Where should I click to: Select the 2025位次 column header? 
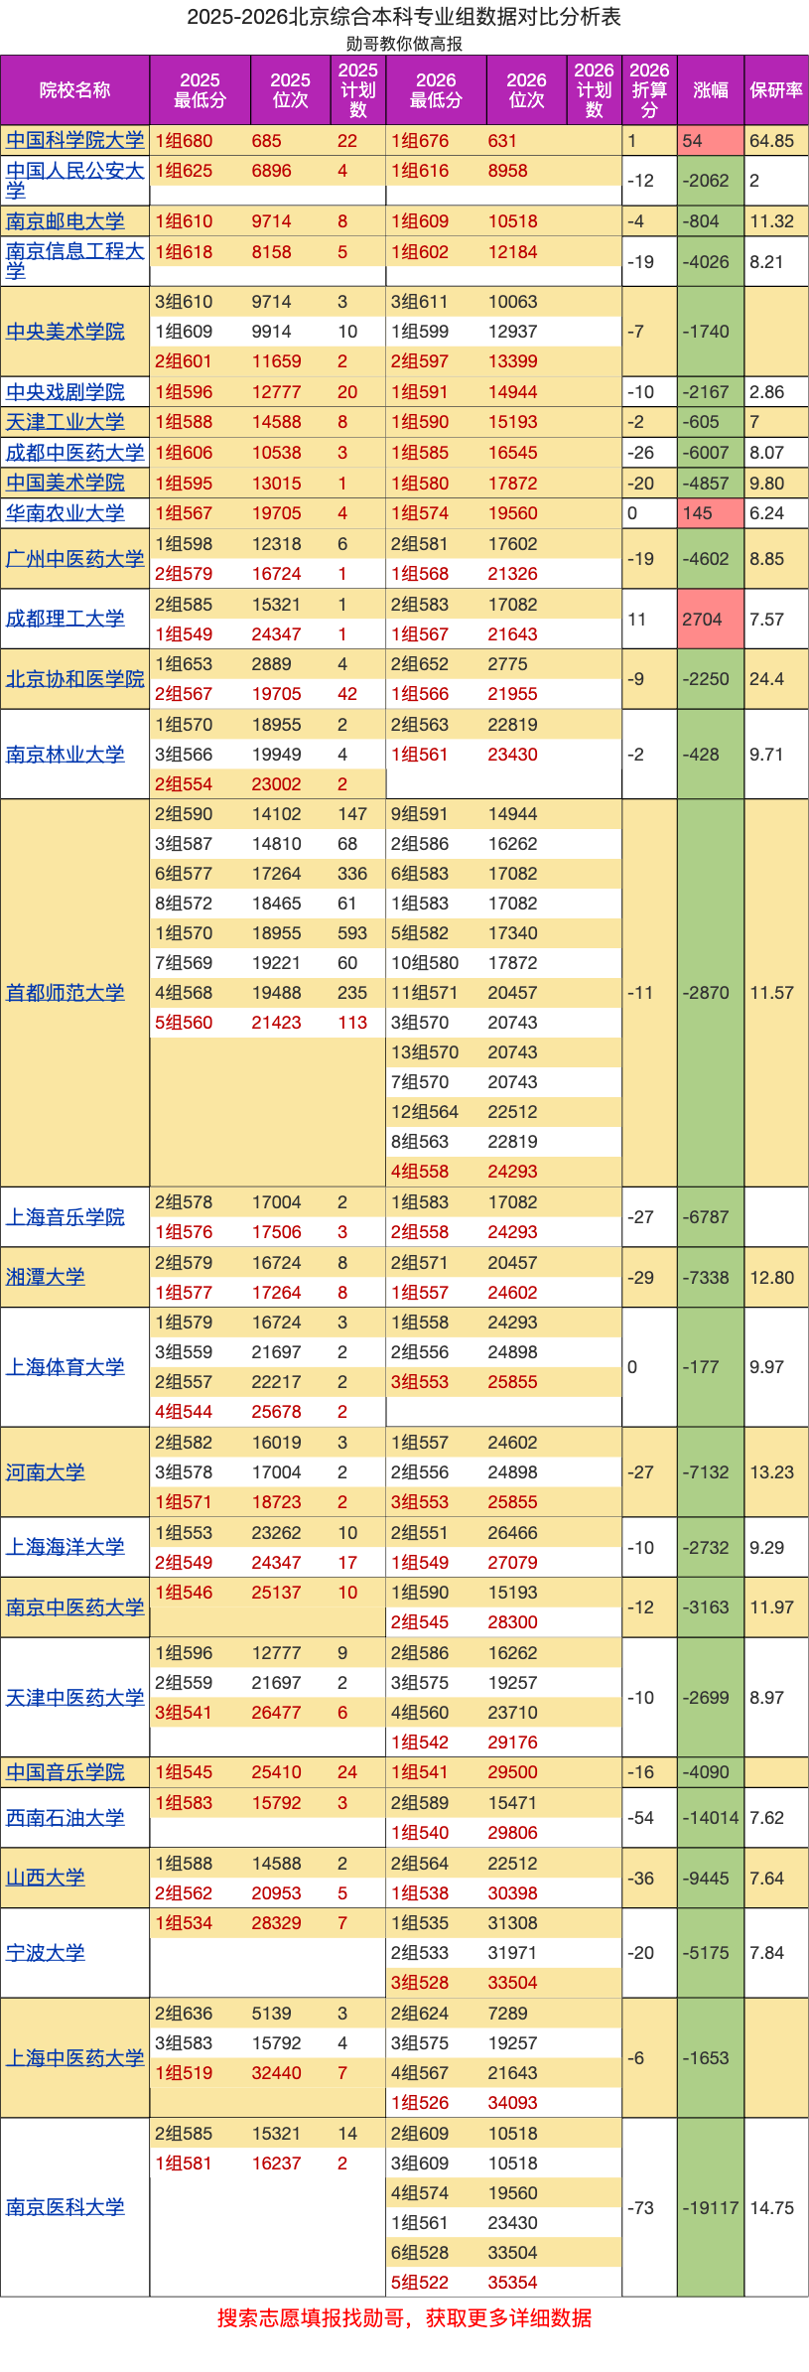pos(290,89)
